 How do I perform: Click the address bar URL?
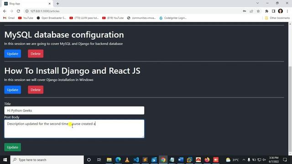(45, 11)
